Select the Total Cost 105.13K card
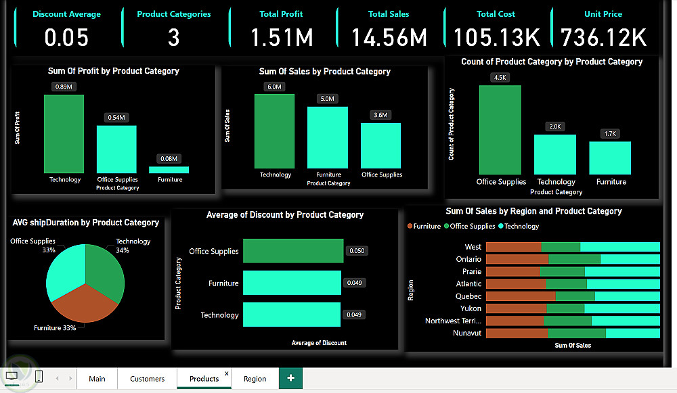 point(496,28)
